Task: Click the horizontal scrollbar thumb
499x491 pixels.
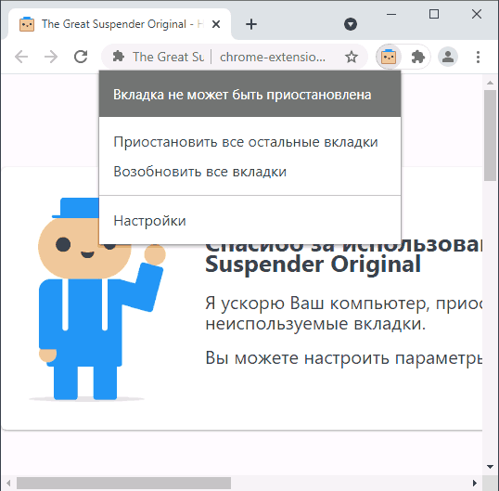Action: pyautogui.click(x=123, y=483)
